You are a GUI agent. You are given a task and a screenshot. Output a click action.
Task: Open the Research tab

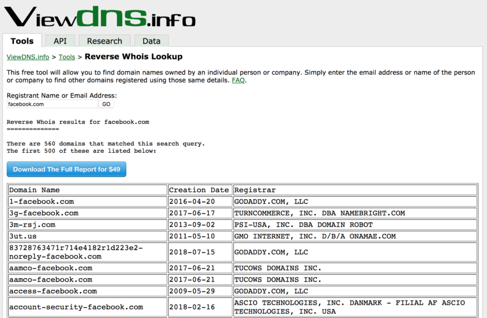pyautogui.click(x=104, y=41)
